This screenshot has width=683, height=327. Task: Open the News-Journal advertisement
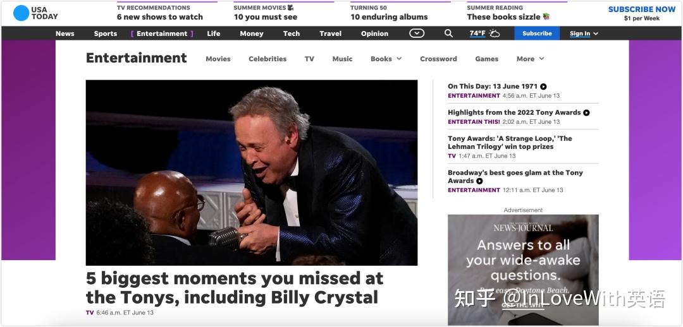tap(523, 270)
